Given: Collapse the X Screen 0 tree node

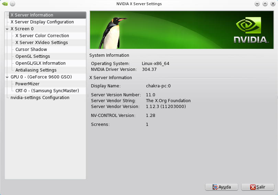Looking at the screenshot, I should (7, 29).
